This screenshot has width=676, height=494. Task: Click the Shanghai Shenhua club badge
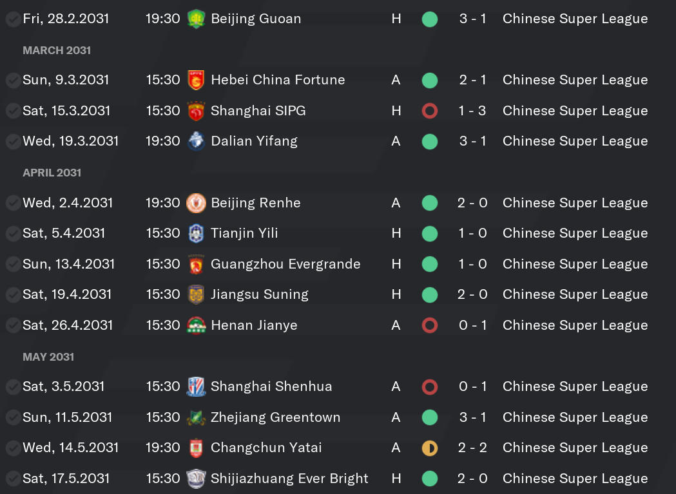(x=196, y=386)
